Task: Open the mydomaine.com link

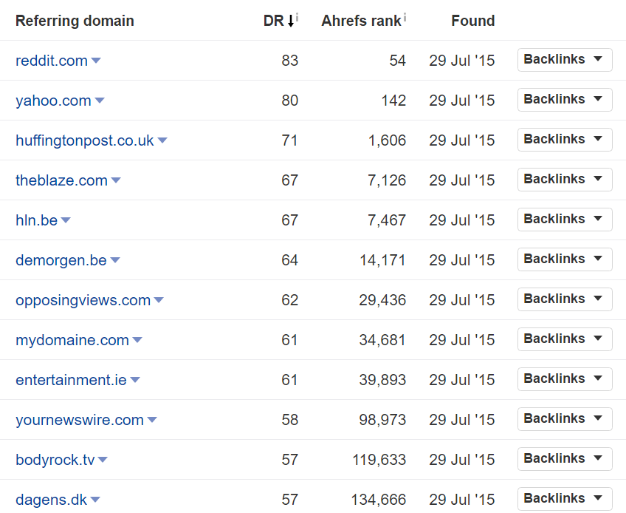Action: pos(72,340)
